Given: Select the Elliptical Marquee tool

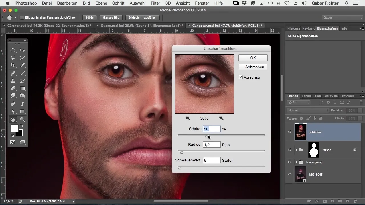Looking at the screenshot, I should click(13, 50).
